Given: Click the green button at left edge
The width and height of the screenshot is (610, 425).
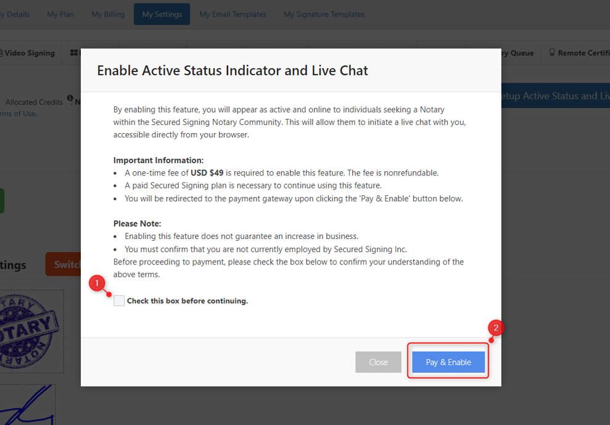Looking at the screenshot, I should pyautogui.click(x=2, y=201).
